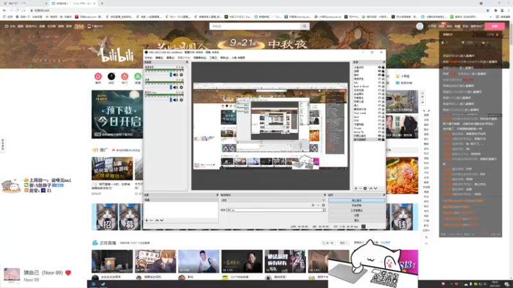Click the bilibili search magnifier icon
The width and height of the screenshot is (513, 288).
305,26
